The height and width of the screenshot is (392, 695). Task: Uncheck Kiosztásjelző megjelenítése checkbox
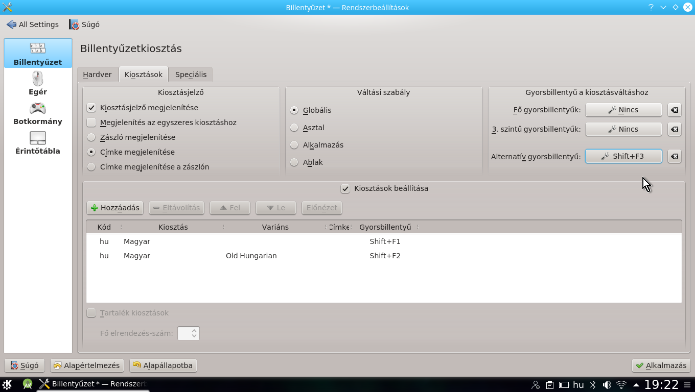click(91, 108)
